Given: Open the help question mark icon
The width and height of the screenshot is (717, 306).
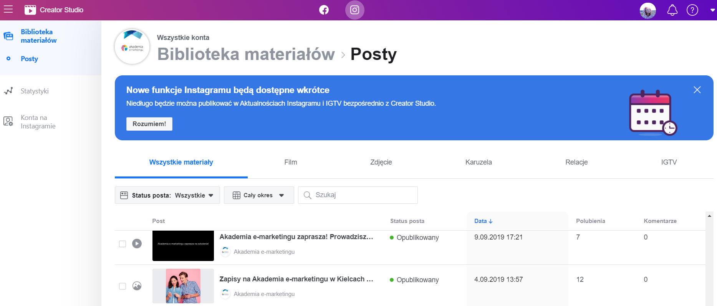Looking at the screenshot, I should pyautogui.click(x=692, y=10).
